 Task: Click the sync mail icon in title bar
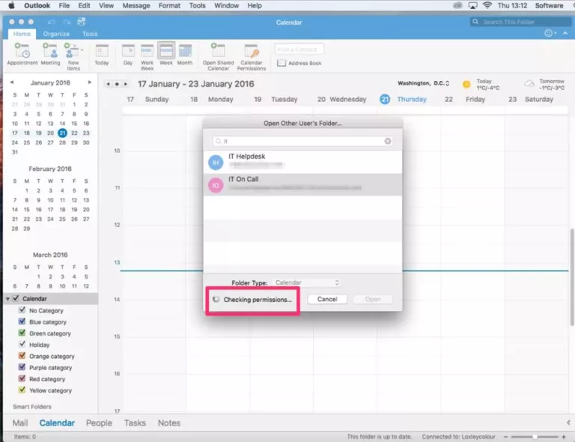(x=82, y=22)
